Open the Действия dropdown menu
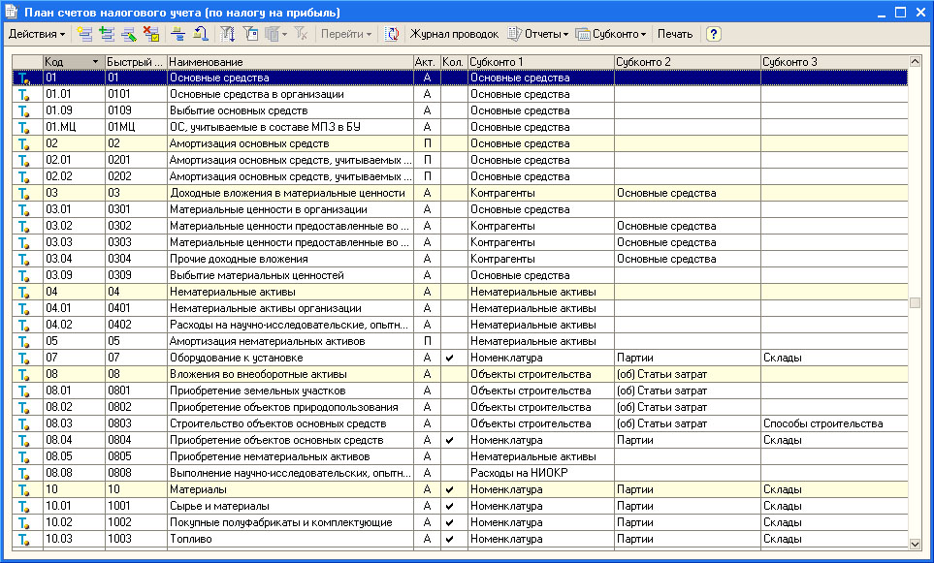This screenshot has width=934, height=563. pyautogui.click(x=36, y=34)
